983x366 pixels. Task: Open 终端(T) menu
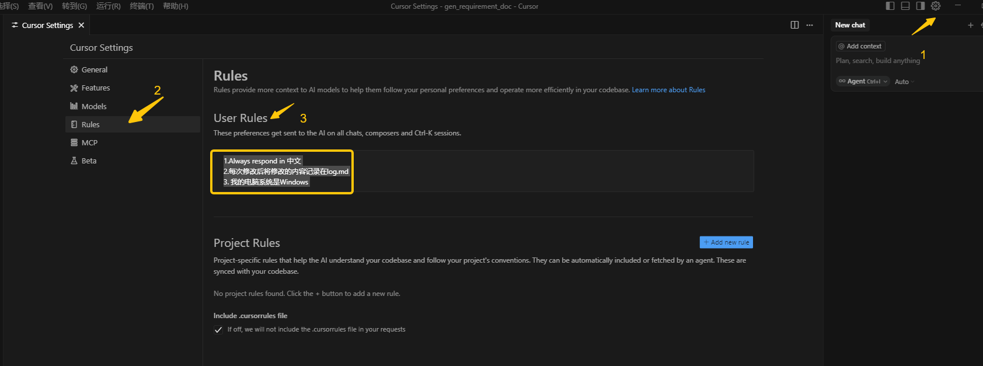(142, 6)
